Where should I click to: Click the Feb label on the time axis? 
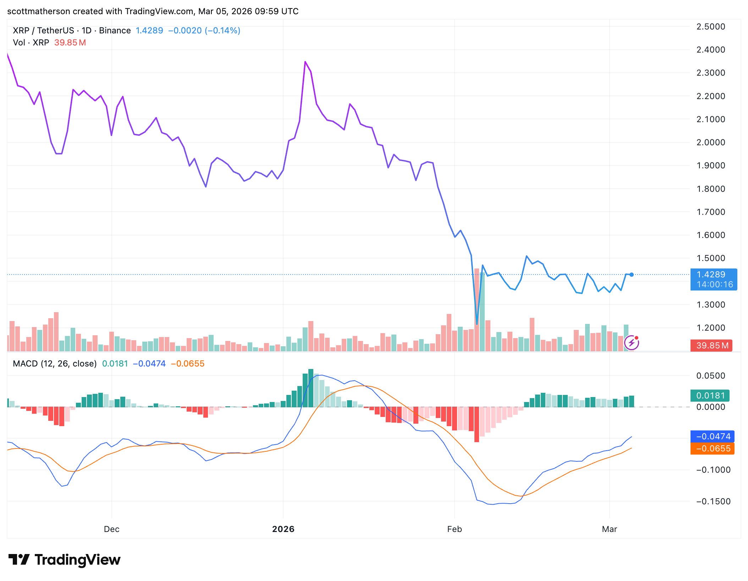(x=454, y=529)
